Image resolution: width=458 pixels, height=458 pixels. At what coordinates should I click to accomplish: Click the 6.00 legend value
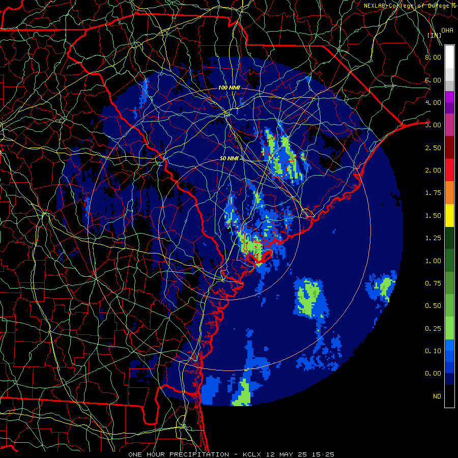[433, 80]
